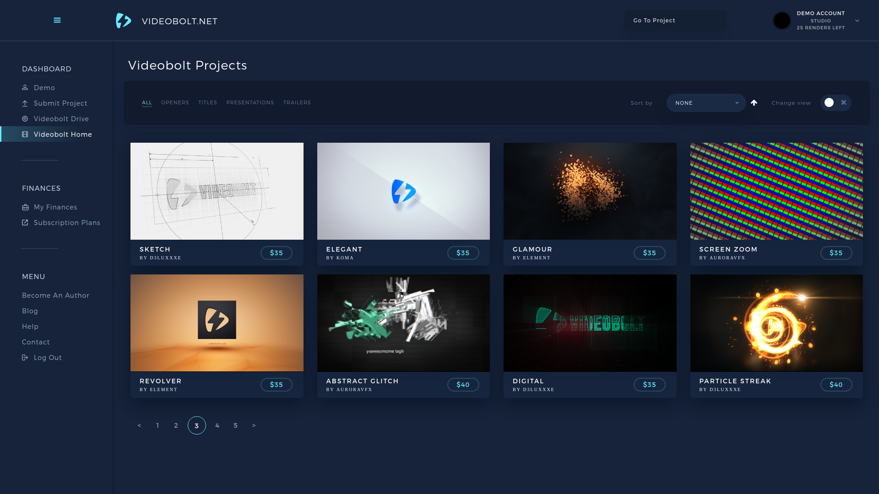Click the $40 price on Abstract Glitch
The image size is (879, 494).
click(463, 385)
